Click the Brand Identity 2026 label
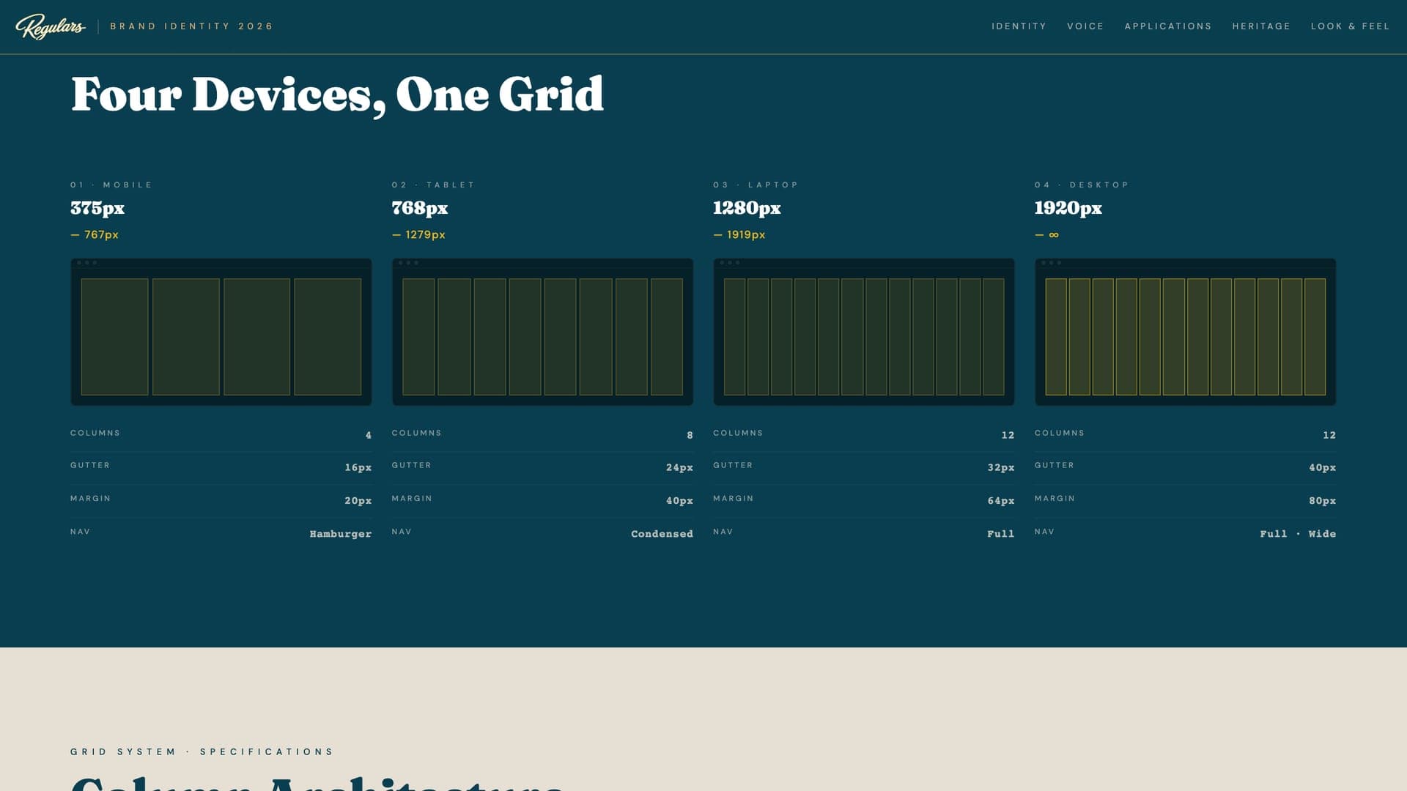Viewport: 1407px width, 791px height. coord(191,26)
